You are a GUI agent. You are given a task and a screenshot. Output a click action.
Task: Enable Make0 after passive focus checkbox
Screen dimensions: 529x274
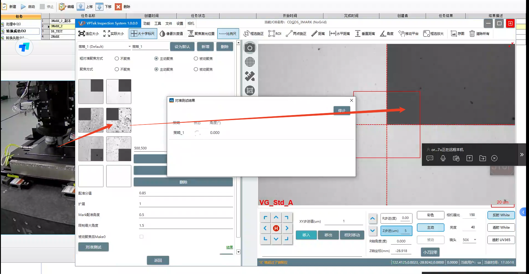coord(142,237)
